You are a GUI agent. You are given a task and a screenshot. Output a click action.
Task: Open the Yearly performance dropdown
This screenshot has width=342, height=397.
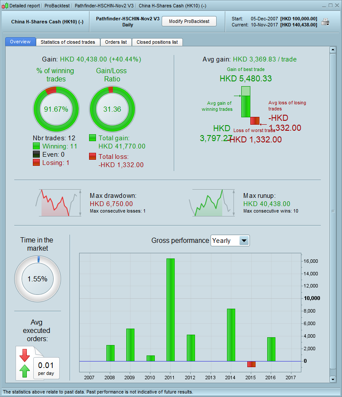click(x=230, y=241)
